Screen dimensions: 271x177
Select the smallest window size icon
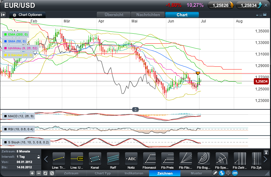[257, 15]
